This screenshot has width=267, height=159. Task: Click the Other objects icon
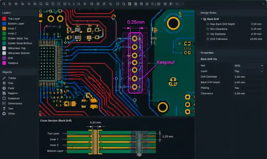[x=4, y=114]
